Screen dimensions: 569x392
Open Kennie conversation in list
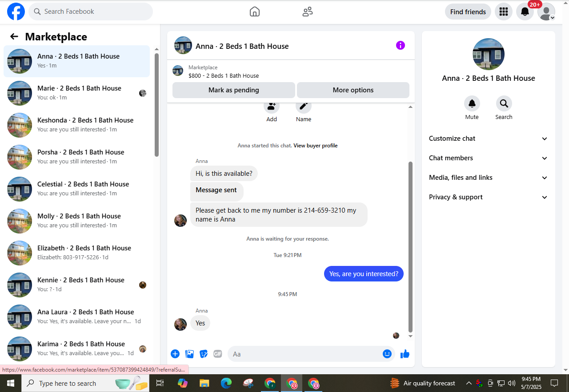pos(76,285)
